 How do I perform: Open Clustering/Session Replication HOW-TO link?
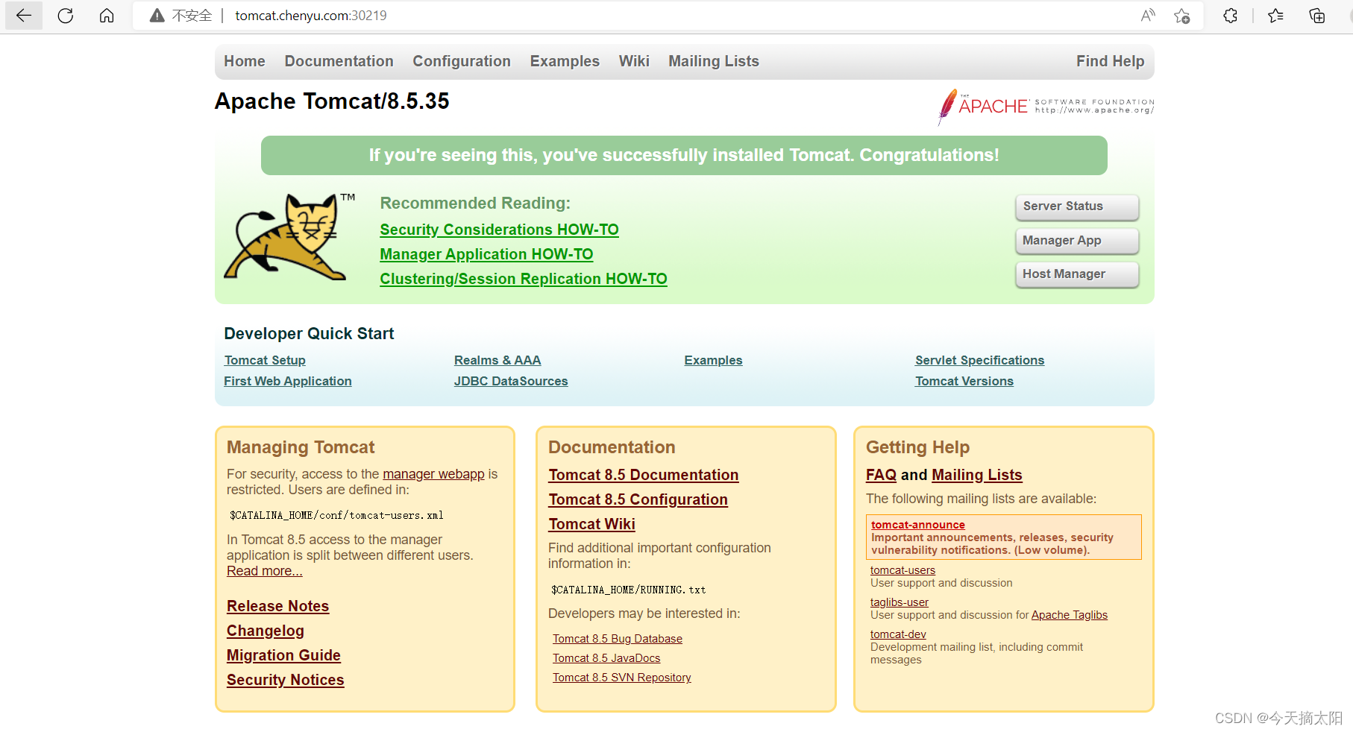click(x=524, y=279)
